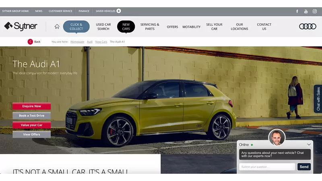
Task: Open the News link in top bar
Action: 39,11
